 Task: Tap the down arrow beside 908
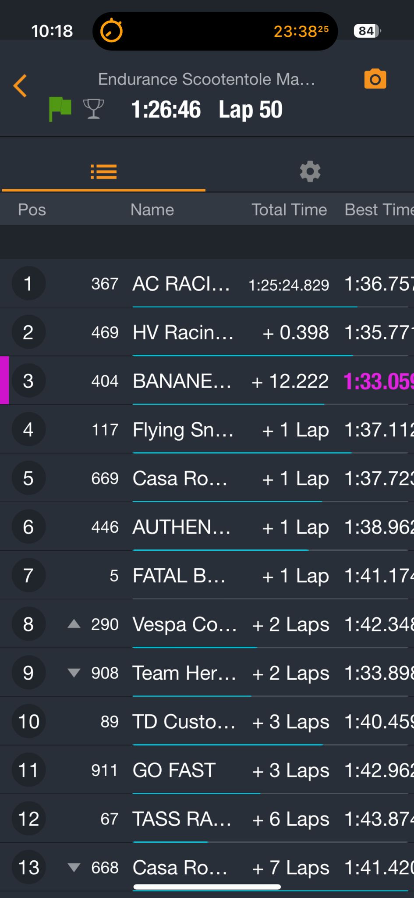pos(74,673)
